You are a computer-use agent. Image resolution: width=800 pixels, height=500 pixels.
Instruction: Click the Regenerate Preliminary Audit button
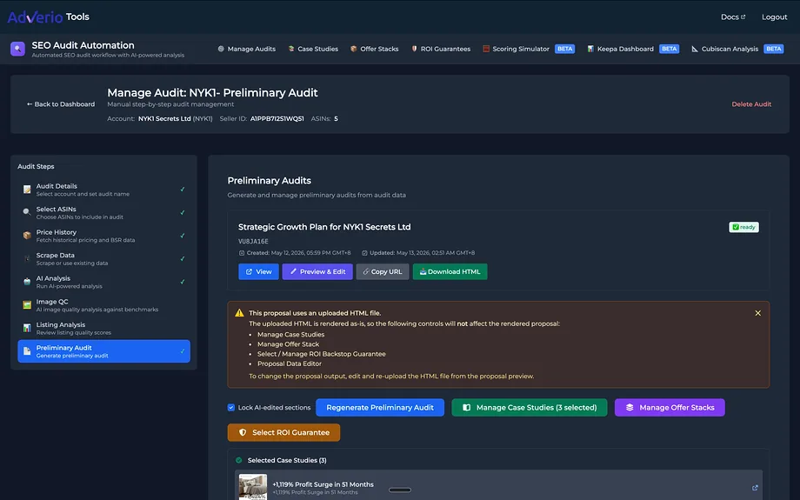[x=380, y=408]
